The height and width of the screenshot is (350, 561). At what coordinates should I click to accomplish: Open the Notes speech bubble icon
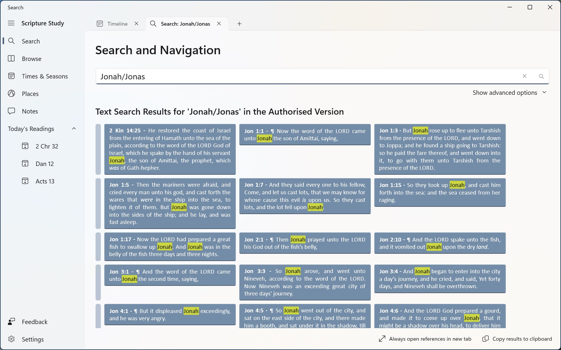(x=11, y=111)
